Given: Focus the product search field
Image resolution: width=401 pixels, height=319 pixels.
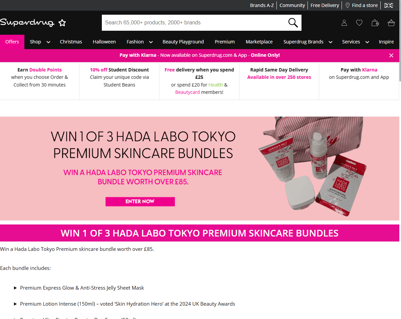Looking at the screenshot, I should point(194,23).
